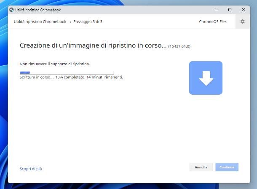Viewport: 257px width, 189px height.
Task: Click the Passaggio 3 di 3 step label
Action: pyautogui.click(x=88, y=21)
